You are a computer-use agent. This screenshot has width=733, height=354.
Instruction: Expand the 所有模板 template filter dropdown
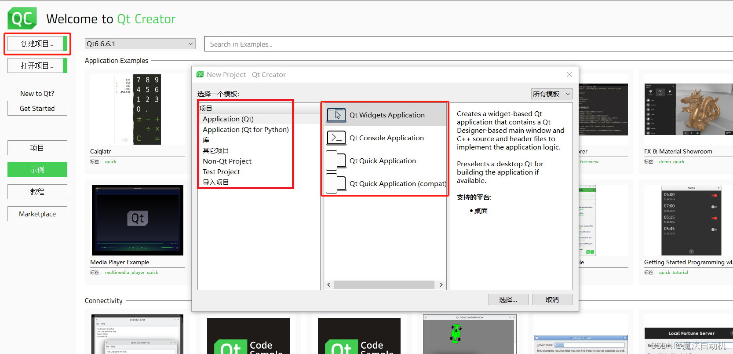[552, 94]
